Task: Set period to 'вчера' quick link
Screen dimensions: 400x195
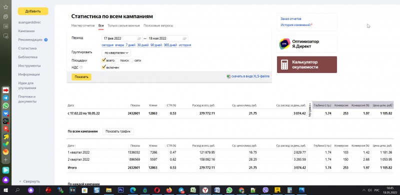Action: click(119, 45)
